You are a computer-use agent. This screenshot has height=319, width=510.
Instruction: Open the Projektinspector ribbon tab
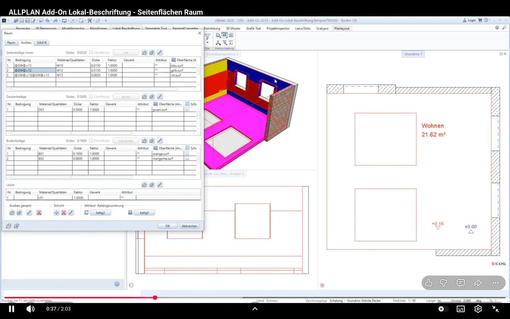click(278, 28)
